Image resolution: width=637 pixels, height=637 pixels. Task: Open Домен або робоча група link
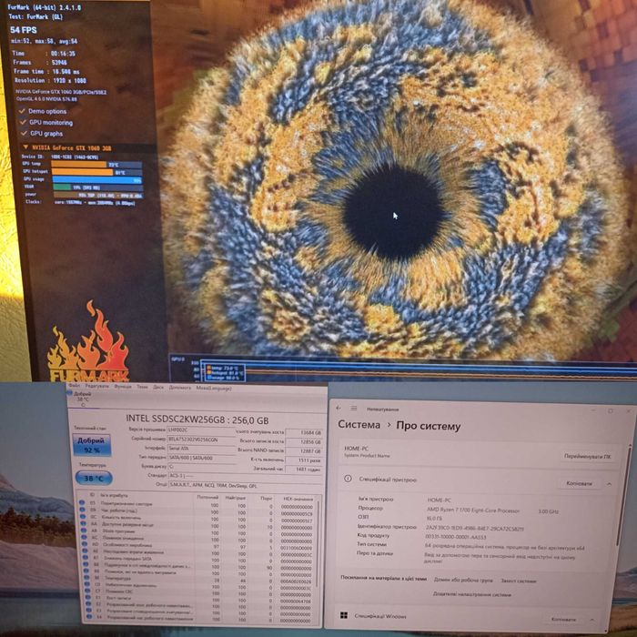click(x=463, y=581)
